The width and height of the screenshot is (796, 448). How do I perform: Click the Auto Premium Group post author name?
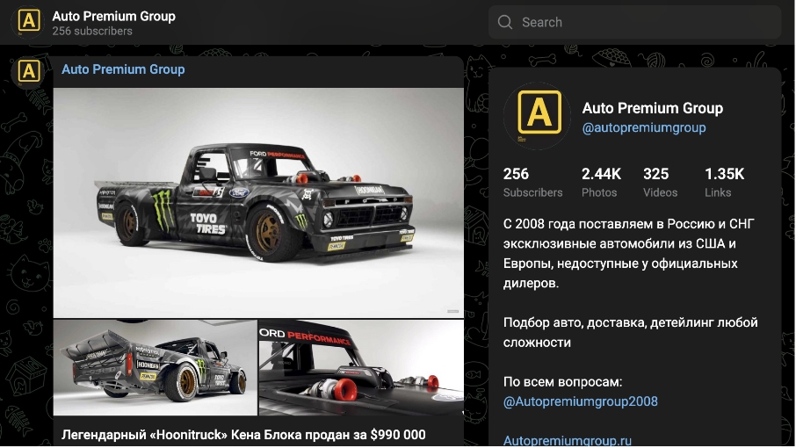[123, 69]
